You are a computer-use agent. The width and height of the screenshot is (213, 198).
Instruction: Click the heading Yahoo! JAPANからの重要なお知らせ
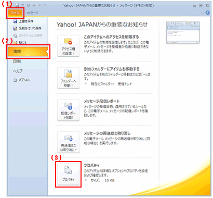(x=102, y=24)
